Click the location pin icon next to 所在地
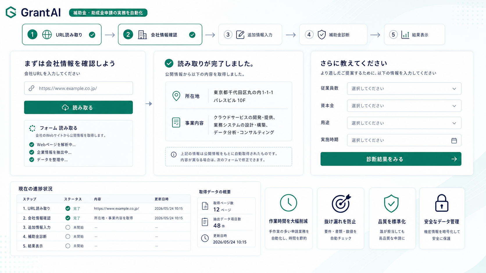Image resolution: width=486 pixels, height=273 pixels. 176,96
